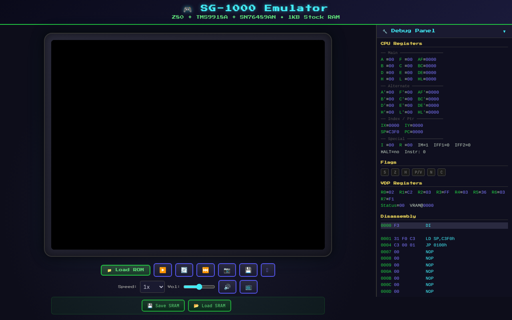Click the unlabeled button after the floppy icon
This screenshot has width=512, height=320.
[x=268, y=270]
